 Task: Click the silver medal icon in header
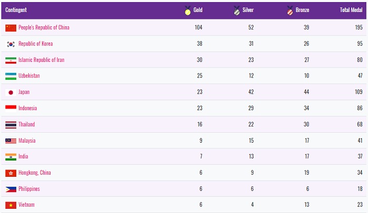(x=237, y=10)
